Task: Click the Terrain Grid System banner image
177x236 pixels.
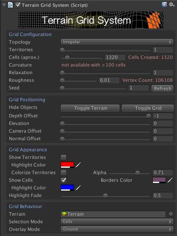Action: click(x=91, y=20)
